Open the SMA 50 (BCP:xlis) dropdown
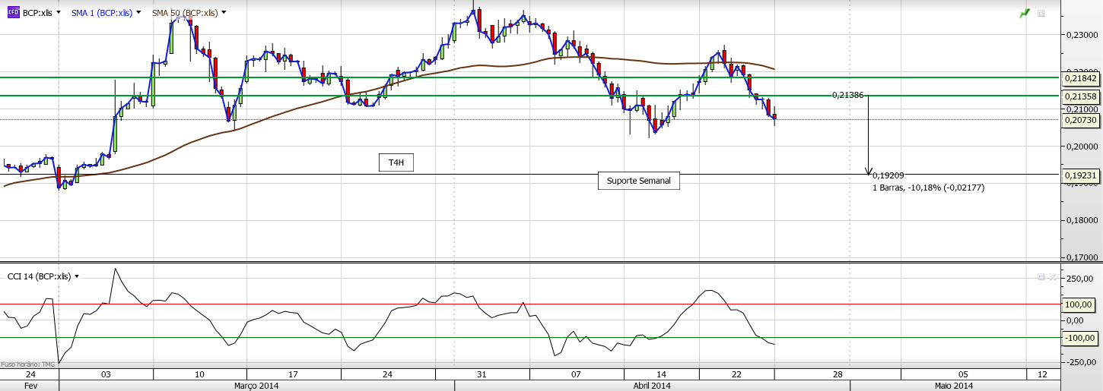Image resolution: width=1103 pixels, height=391 pixels. [223, 13]
